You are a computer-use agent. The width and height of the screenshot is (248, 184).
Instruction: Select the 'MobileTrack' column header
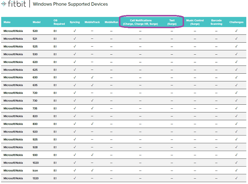[92, 22]
